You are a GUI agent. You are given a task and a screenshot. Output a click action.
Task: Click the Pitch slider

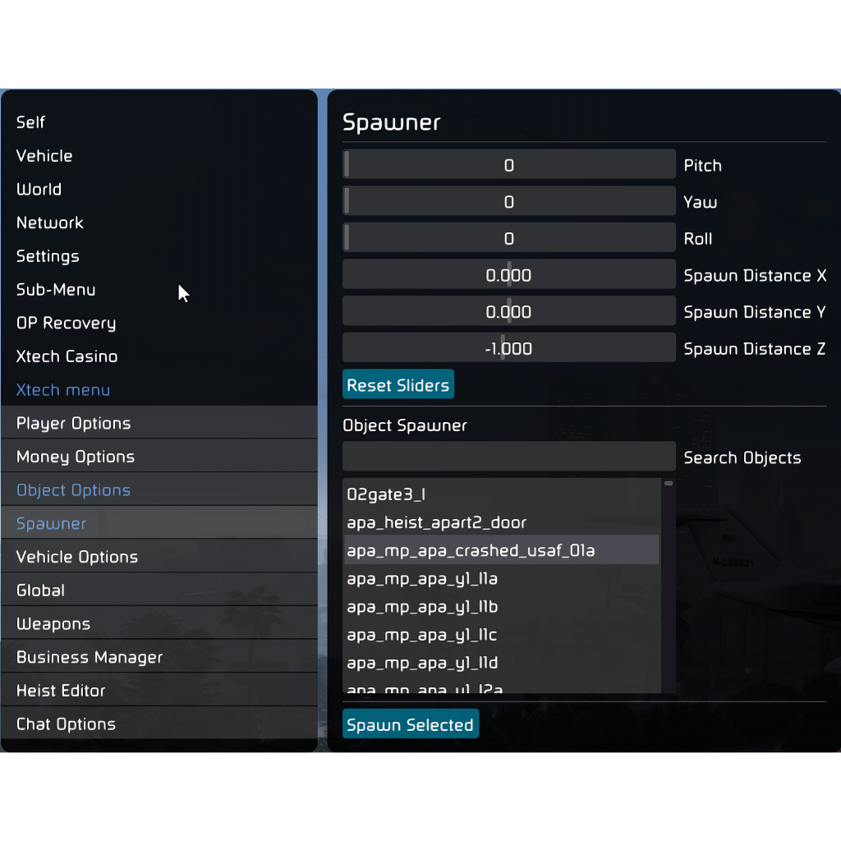pyautogui.click(x=508, y=165)
